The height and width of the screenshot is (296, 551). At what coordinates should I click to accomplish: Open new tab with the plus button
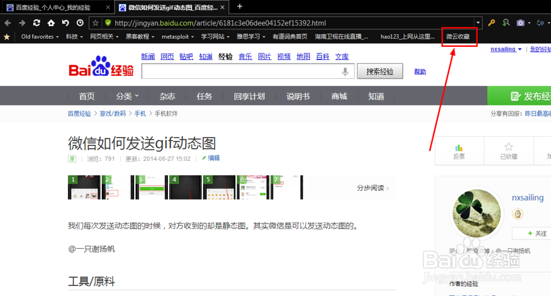click(x=240, y=6)
